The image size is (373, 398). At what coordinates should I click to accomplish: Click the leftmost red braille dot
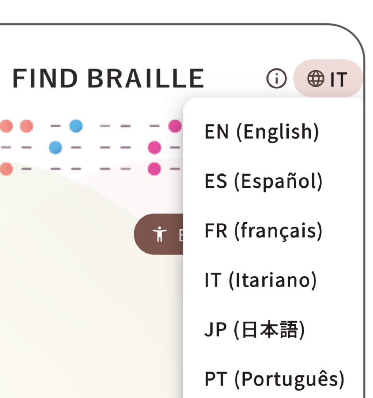pos(5,125)
